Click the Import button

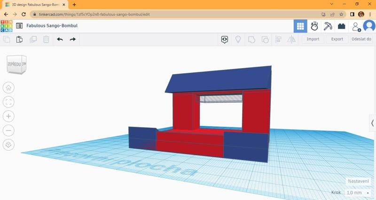coord(313,39)
